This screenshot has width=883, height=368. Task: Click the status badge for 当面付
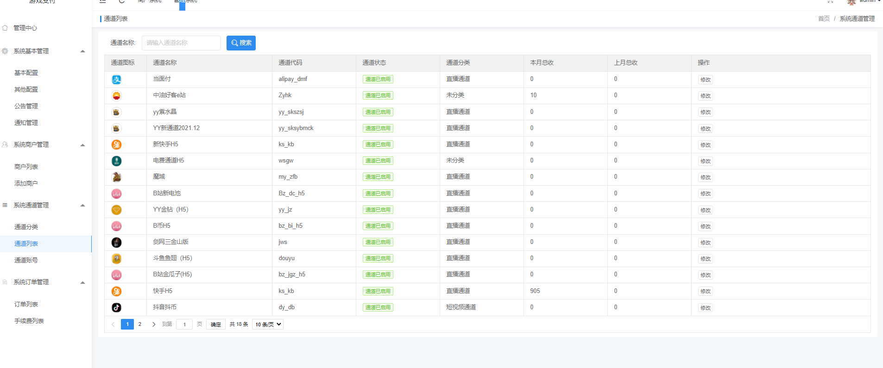coord(378,79)
